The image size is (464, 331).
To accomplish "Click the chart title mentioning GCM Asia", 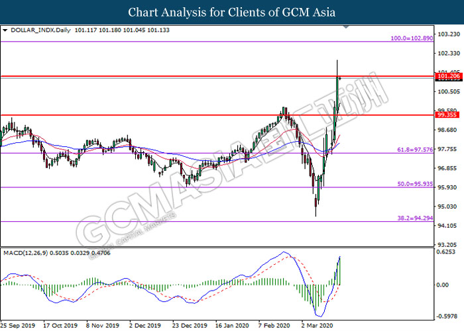I will [x=231, y=12].
